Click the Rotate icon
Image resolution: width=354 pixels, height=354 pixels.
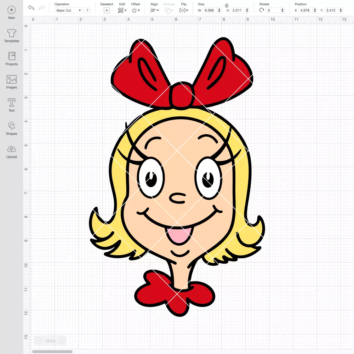262,10
